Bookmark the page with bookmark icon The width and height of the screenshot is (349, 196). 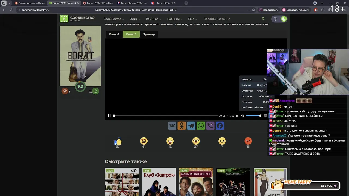(253, 10)
